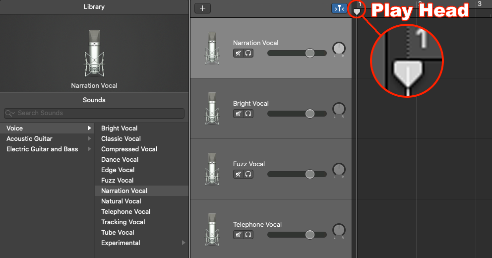Viewport: 492px width, 258px height.
Task: Click the Library panel title
Action: [94, 6]
